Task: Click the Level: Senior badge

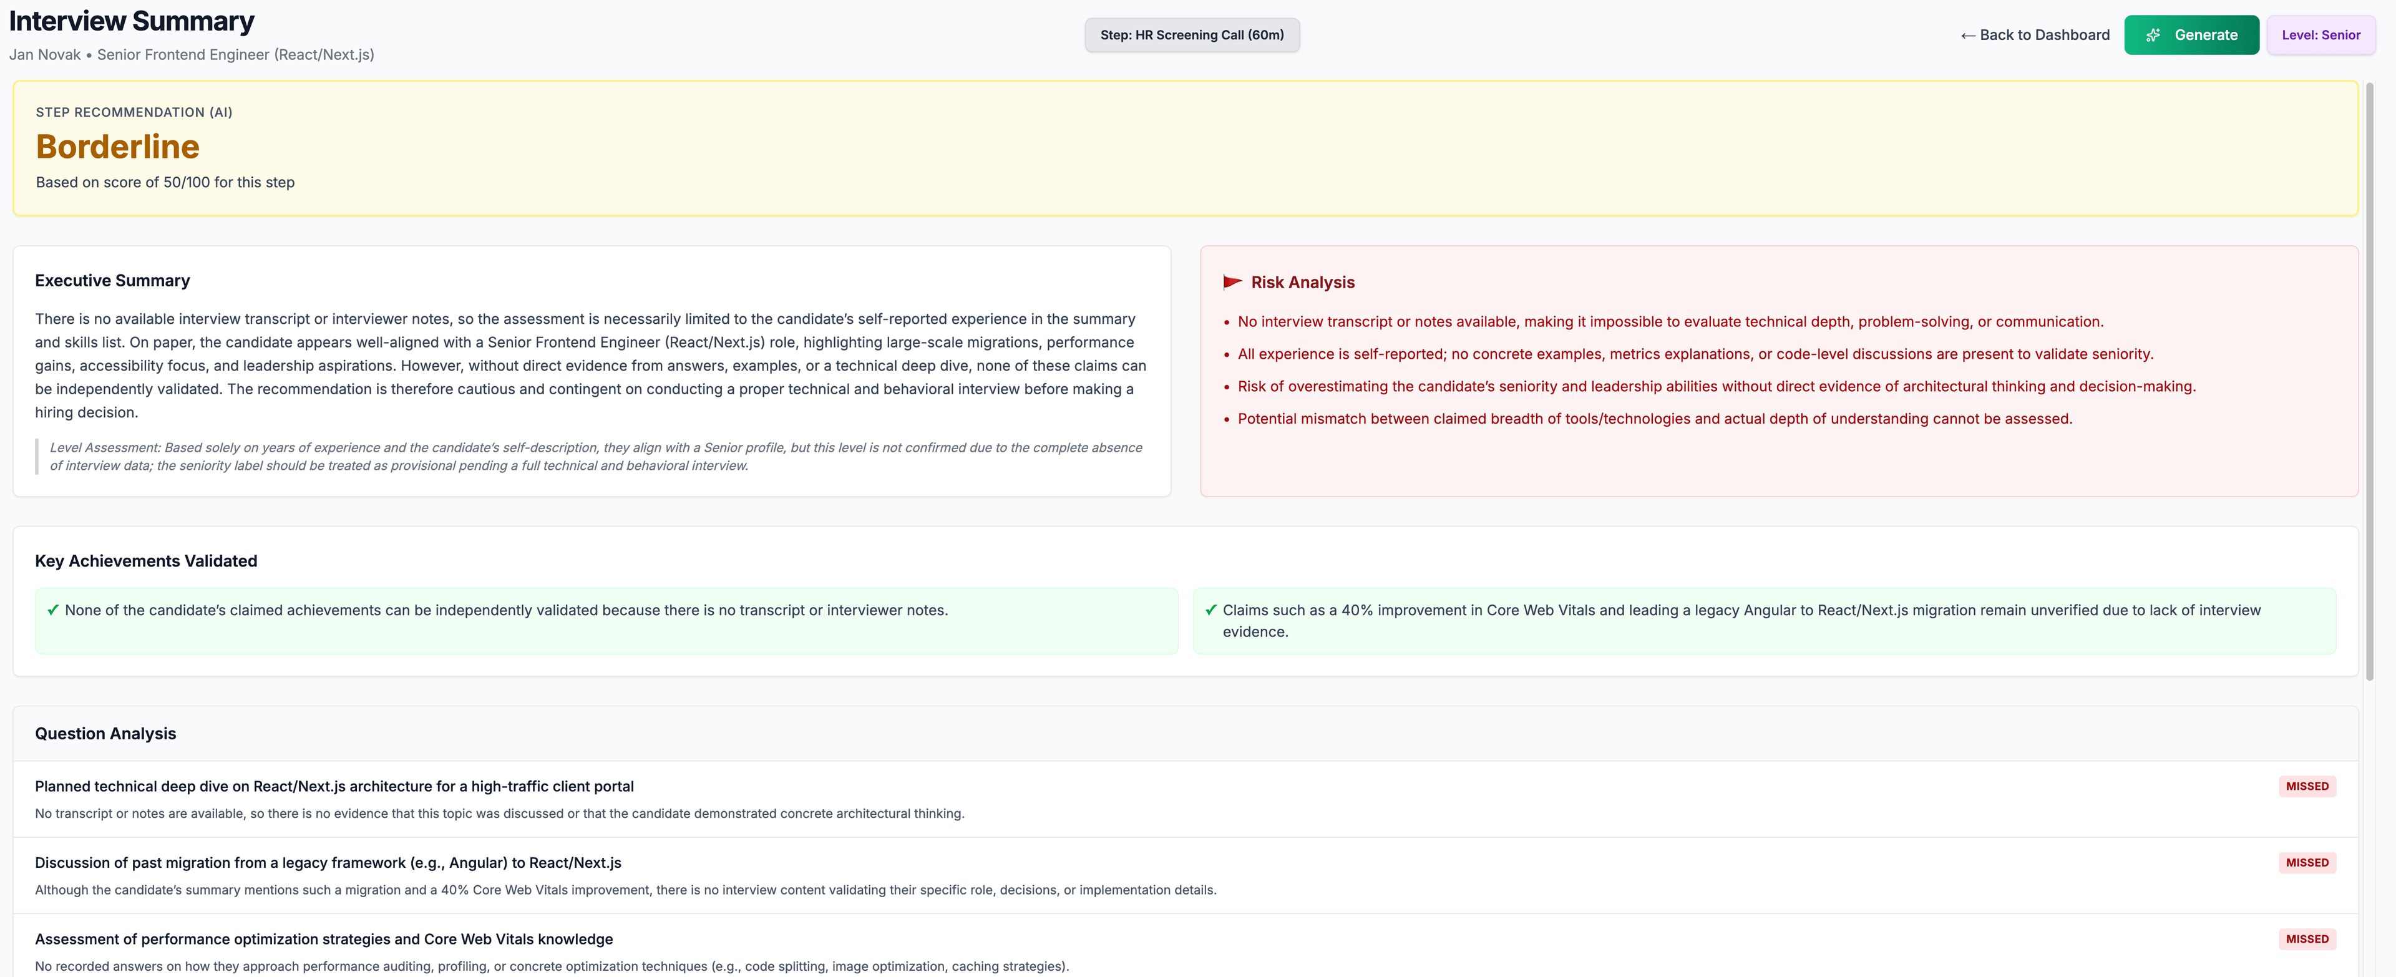Action: [x=2320, y=36]
